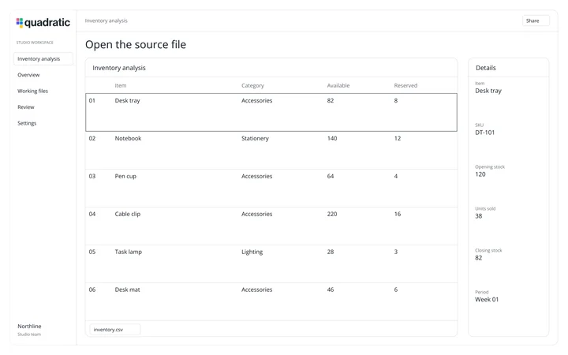Click the reserved value 3
568x355 pixels.
pyautogui.click(x=396, y=252)
